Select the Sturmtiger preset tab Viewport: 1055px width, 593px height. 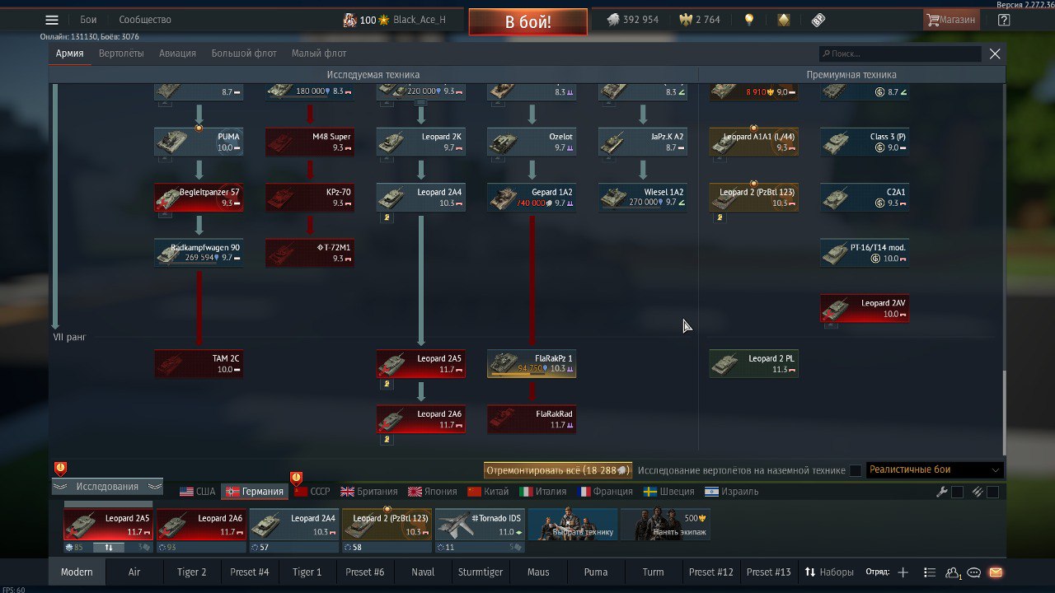pyautogui.click(x=481, y=572)
